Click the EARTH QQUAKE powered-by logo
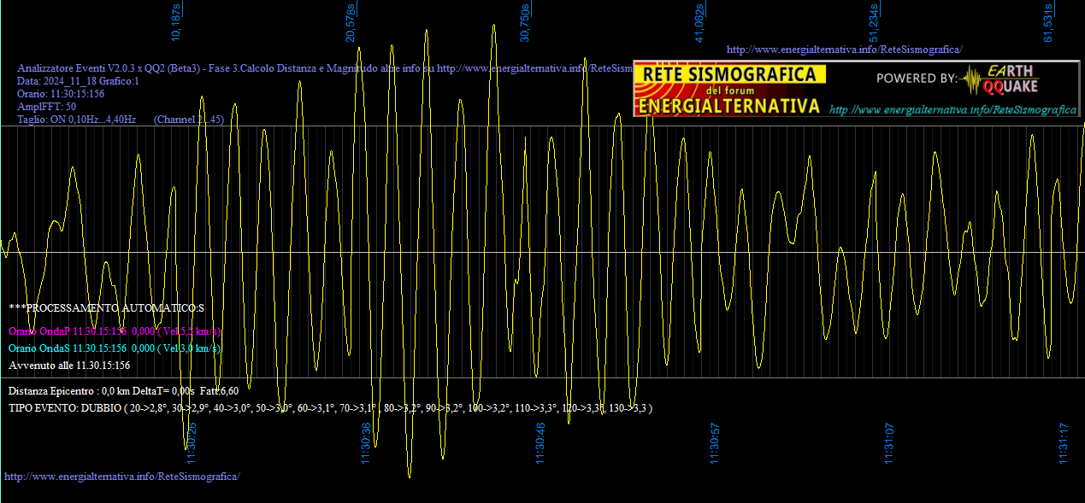 999,79
